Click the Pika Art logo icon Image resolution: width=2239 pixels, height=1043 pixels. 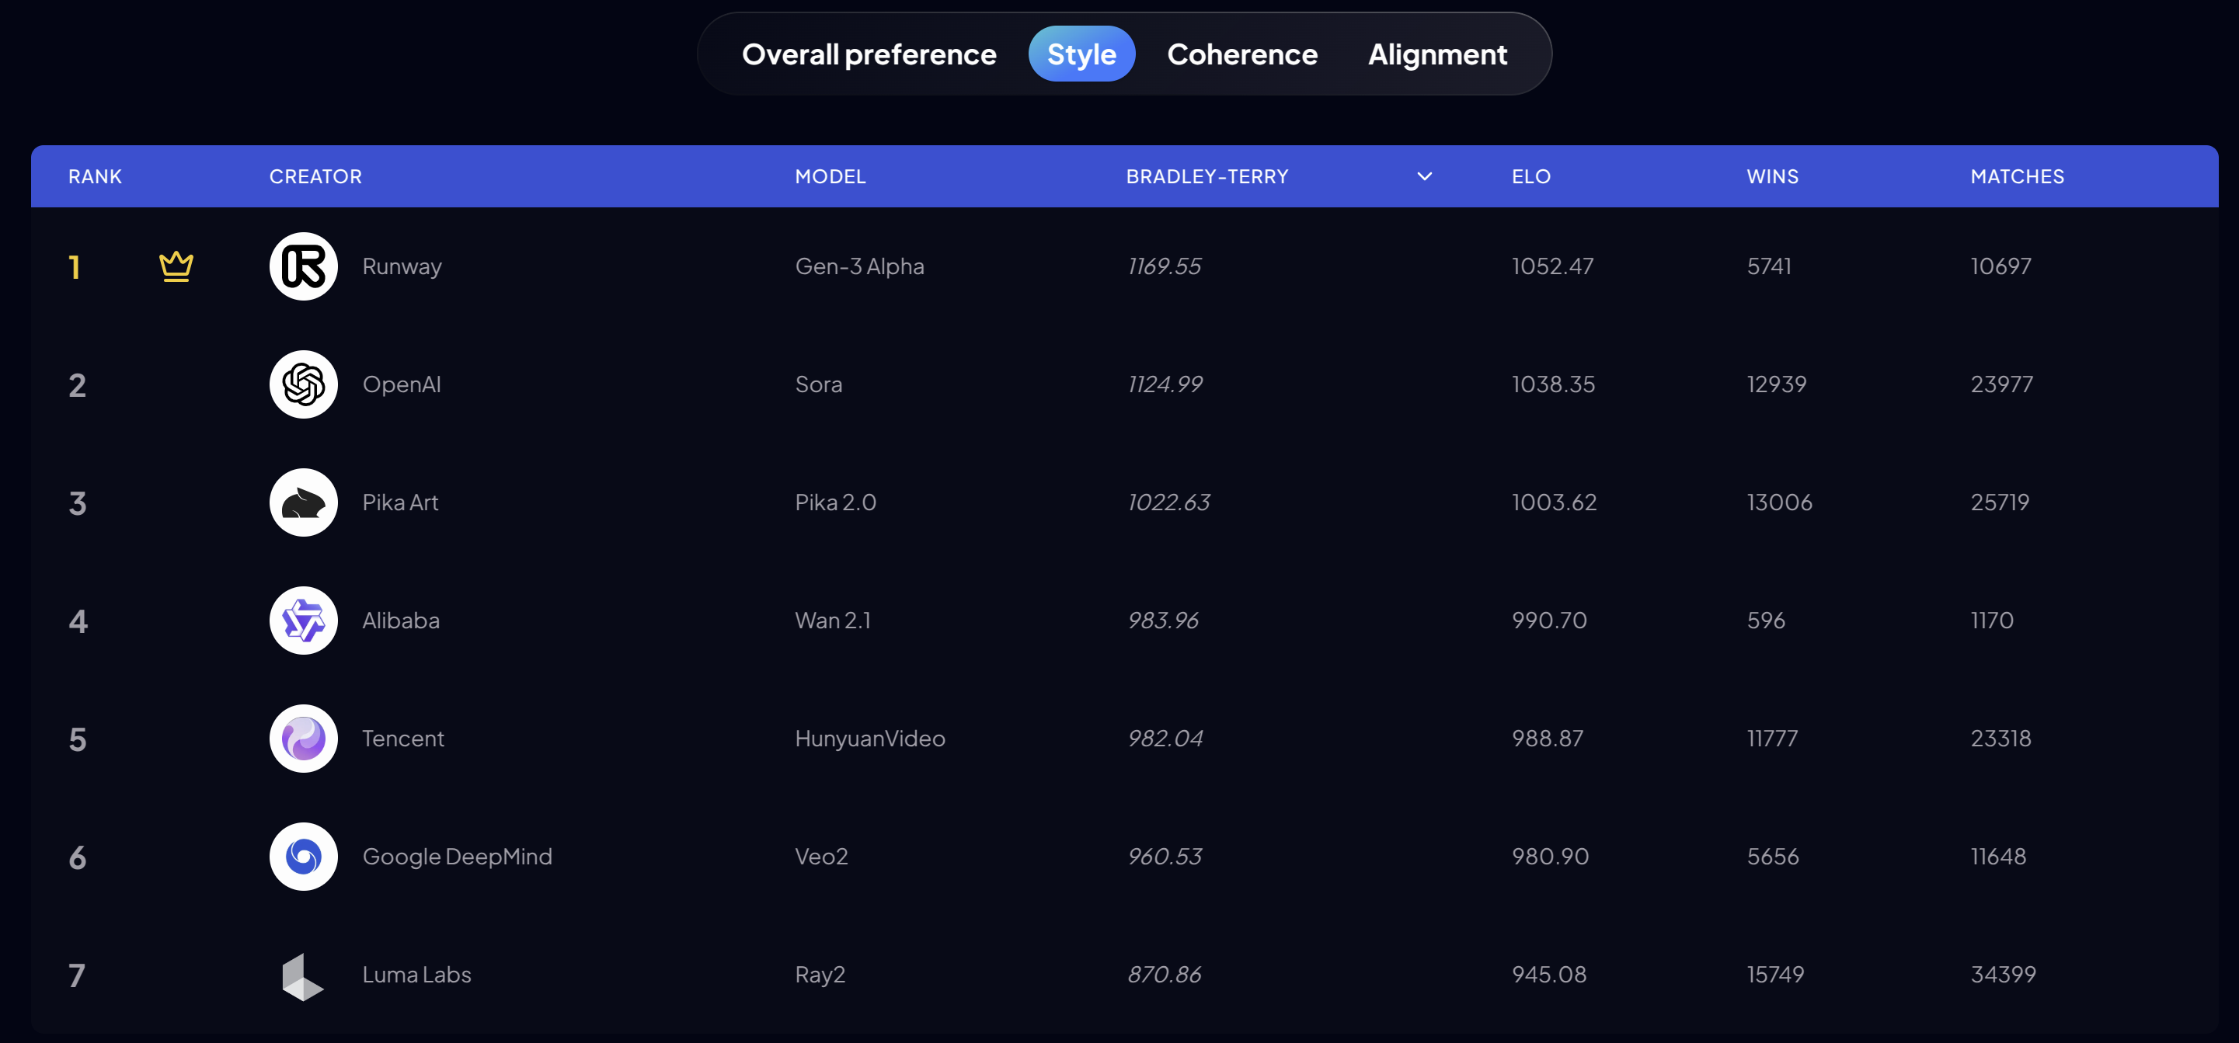[x=303, y=502]
